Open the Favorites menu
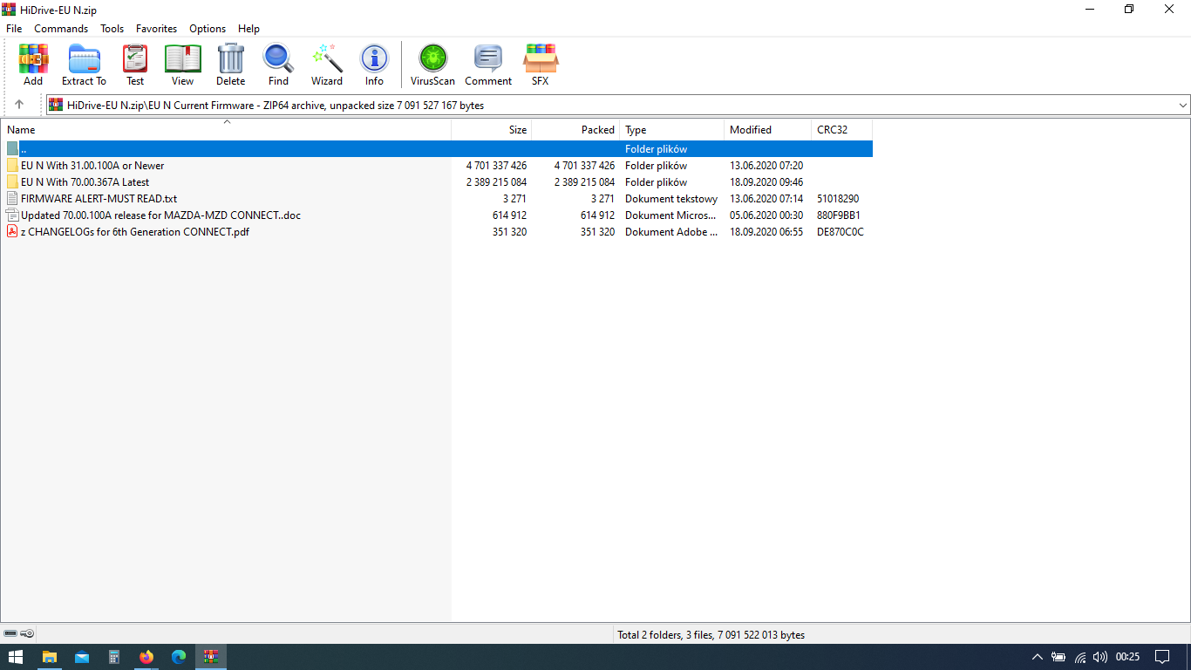The height and width of the screenshot is (670, 1191). coord(156,29)
